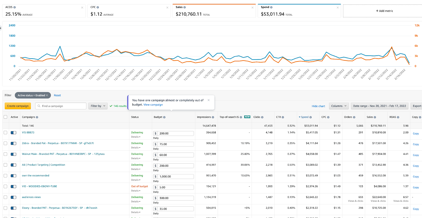This screenshot has width=422, height=218.
Task: Remove the Active status Enabled filter chip
Action: [47, 95]
